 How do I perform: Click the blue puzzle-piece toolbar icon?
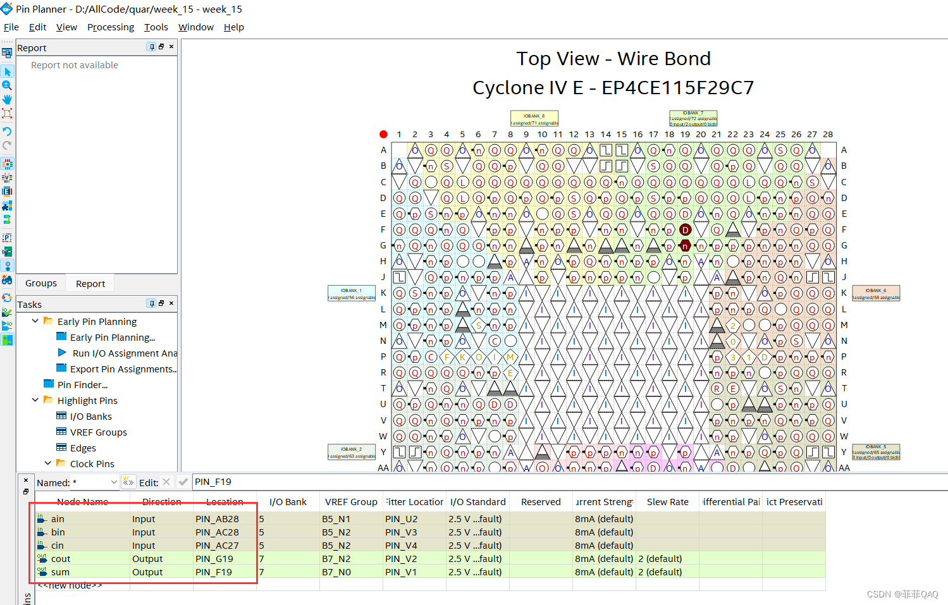7,205
